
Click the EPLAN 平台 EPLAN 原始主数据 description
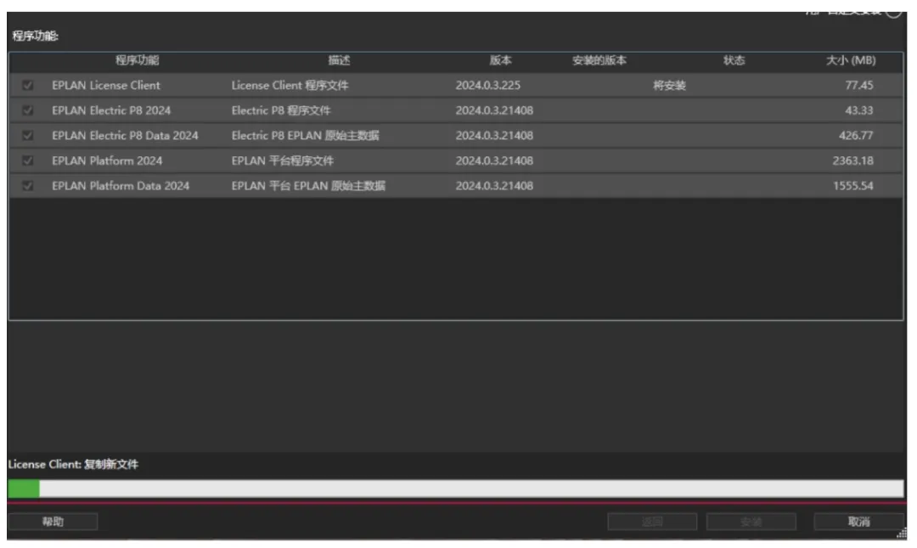click(308, 186)
